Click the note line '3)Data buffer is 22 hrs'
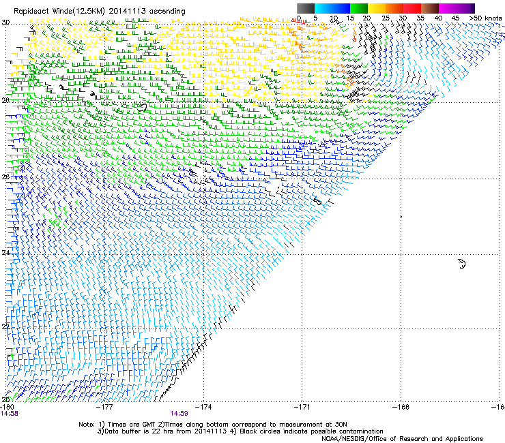Image resolution: width=505 pixels, height=443 pixels. [x=240, y=431]
